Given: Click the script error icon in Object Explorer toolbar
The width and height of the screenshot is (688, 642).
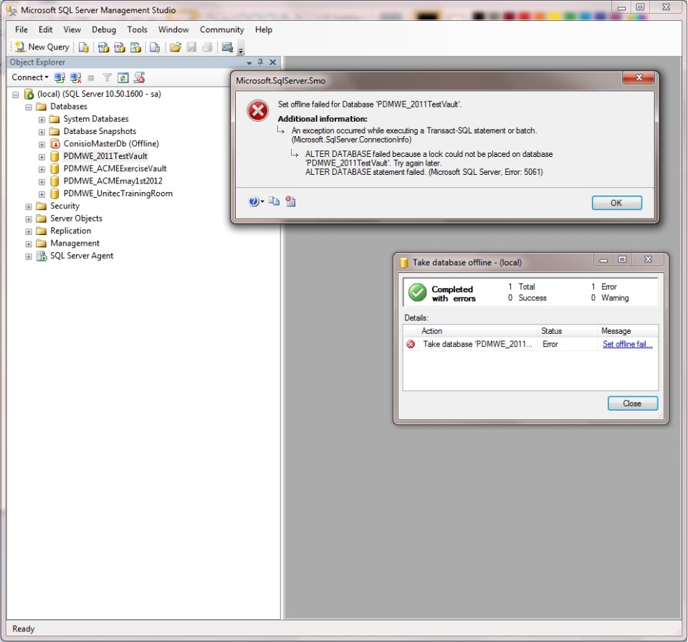Looking at the screenshot, I should pos(140,77).
